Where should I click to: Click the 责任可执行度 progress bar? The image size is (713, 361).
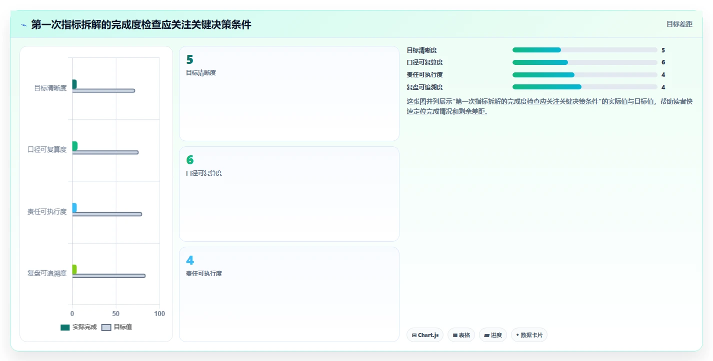point(585,75)
